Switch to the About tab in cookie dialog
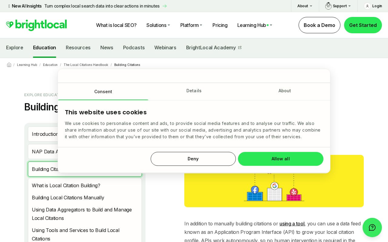This screenshot has height=242, width=388. coord(285,91)
